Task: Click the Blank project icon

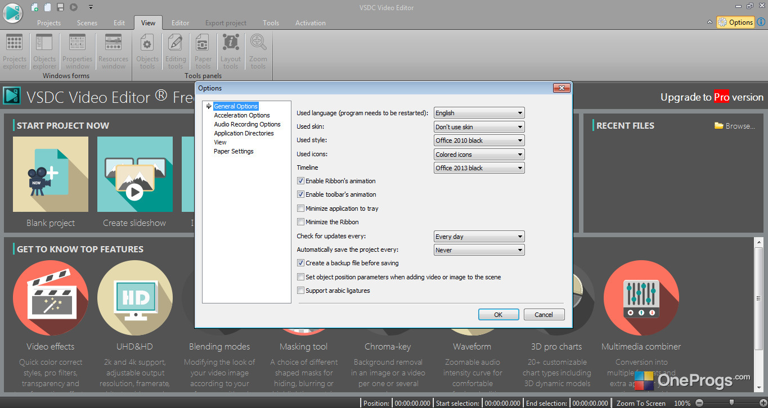Action: coord(51,174)
